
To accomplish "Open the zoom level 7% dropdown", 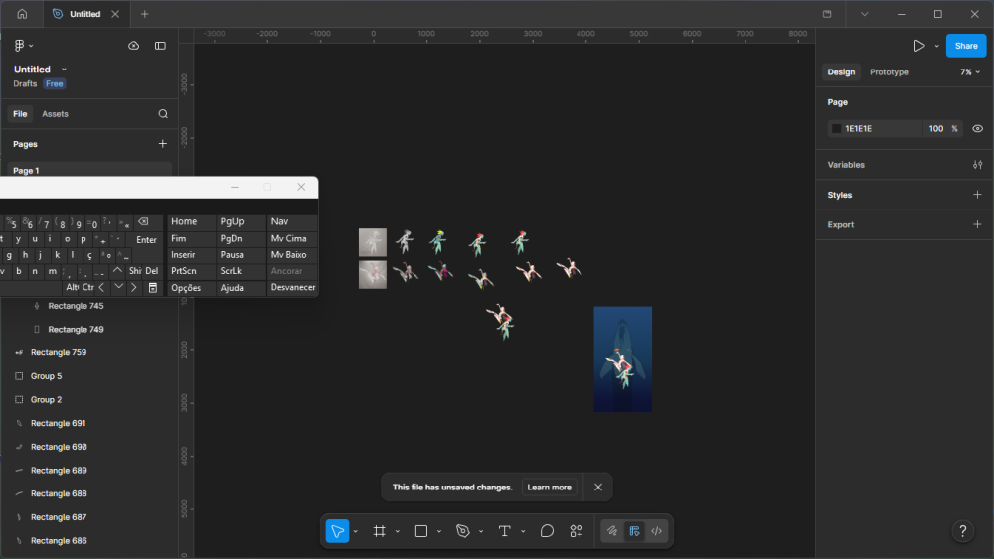I will (x=970, y=72).
